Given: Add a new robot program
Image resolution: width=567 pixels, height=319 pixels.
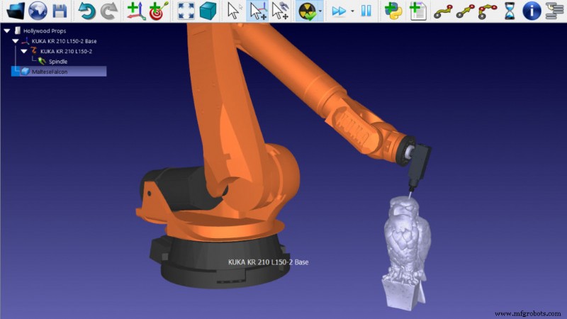Looking at the screenshot, I should pyautogui.click(x=418, y=11).
